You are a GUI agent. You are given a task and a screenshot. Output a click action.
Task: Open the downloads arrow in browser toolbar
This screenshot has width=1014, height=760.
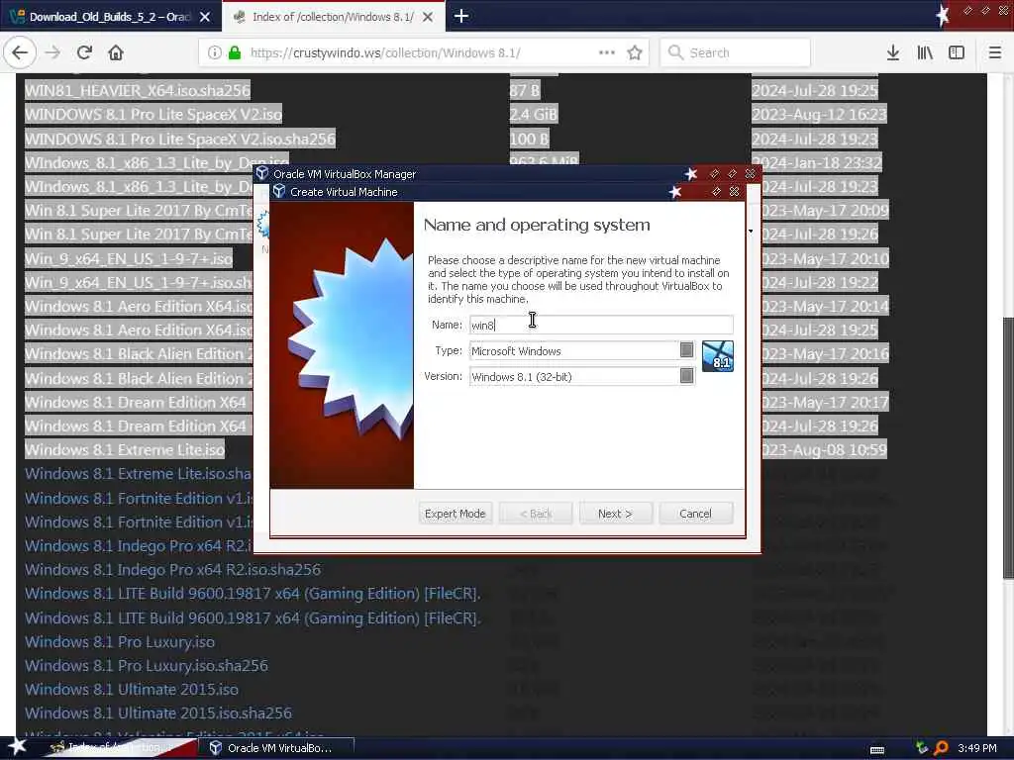tap(893, 52)
